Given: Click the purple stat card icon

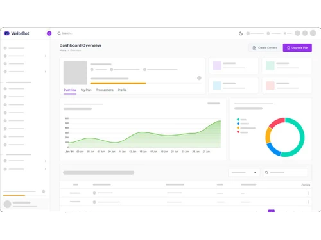Looking at the screenshot, I should click(217, 66).
